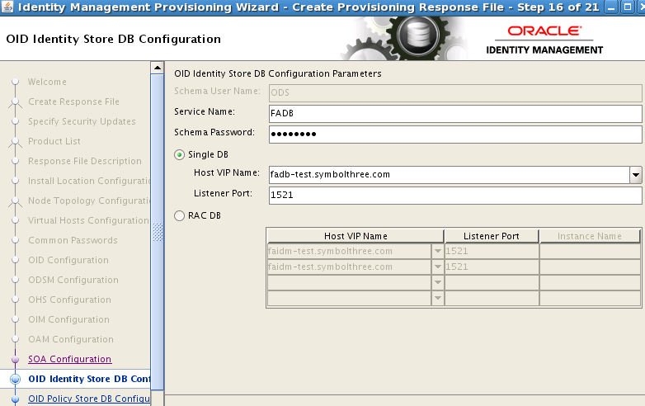
Task: Click the OID Identity Store DB step icon
Action: [15, 380]
